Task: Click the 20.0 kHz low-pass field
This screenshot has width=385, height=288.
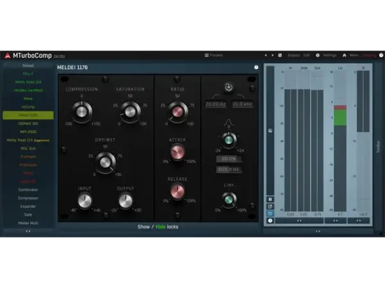Action: coord(243,104)
